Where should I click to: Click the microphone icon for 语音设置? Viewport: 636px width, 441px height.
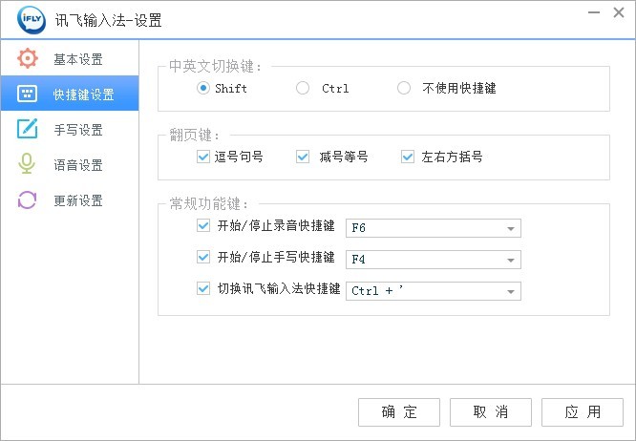28,164
